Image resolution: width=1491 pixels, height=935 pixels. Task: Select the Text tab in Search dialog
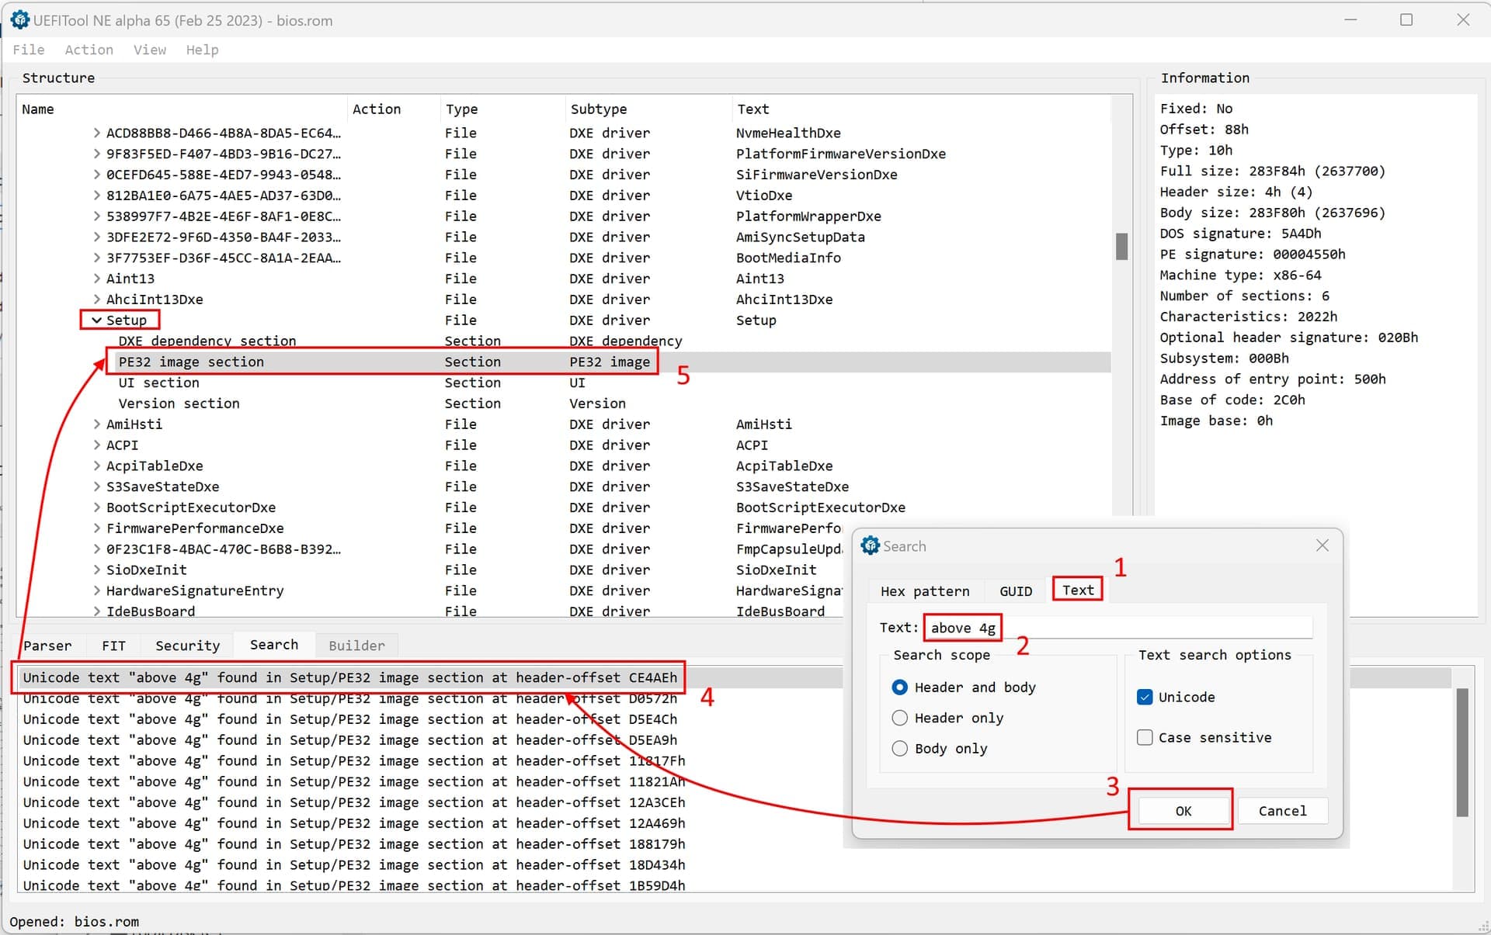click(x=1078, y=590)
